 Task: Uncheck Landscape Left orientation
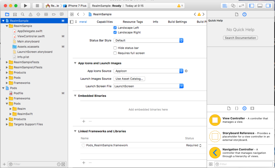115,28
